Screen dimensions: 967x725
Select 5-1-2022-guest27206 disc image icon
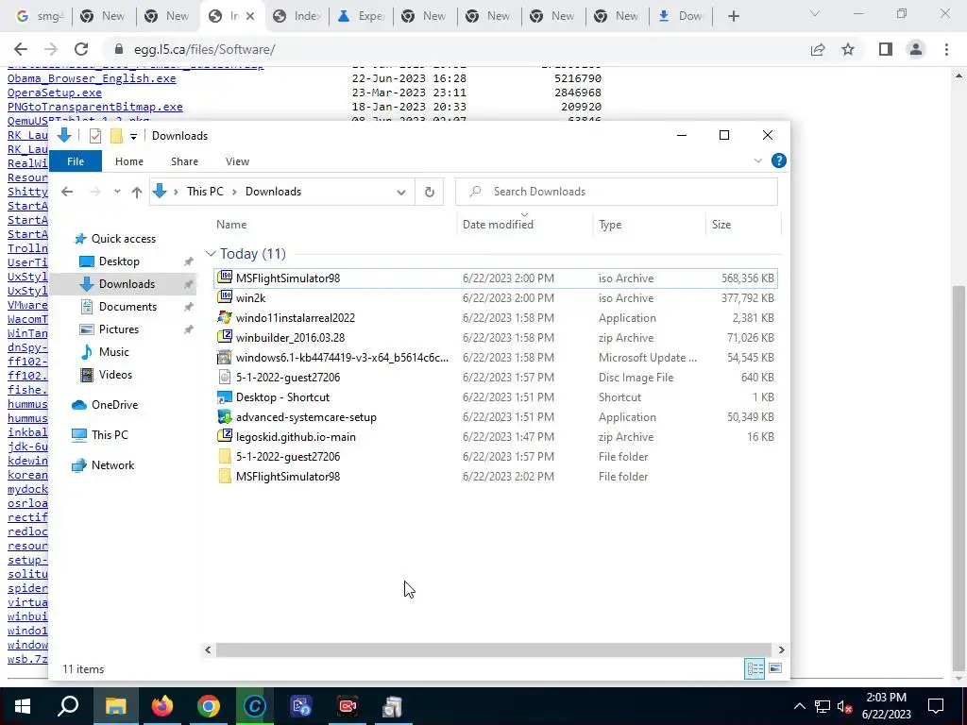pos(225,377)
